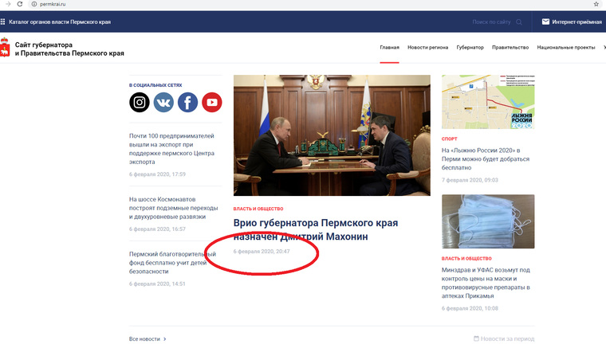The width and height of the screenshot is (606, 352).
Task: Click the Новости за период link
Action: (x=507, y=338)
